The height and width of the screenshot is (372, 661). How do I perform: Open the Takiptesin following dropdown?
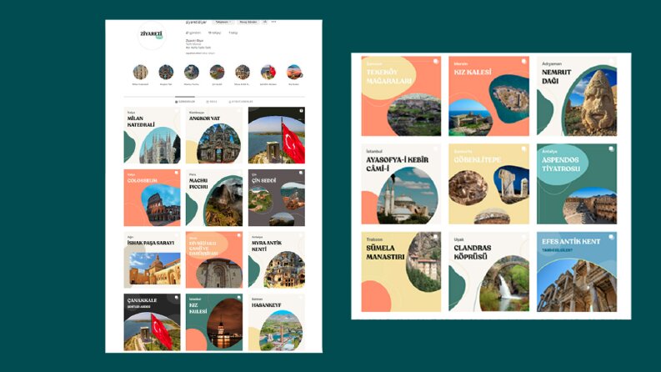click(223, 22)
